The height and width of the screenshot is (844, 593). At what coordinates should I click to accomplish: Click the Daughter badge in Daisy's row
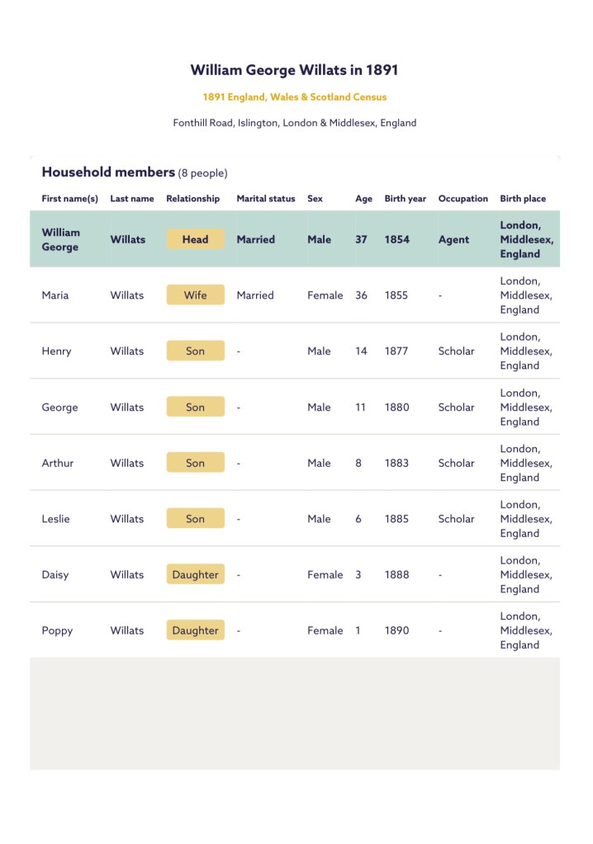tap(195, 575)
